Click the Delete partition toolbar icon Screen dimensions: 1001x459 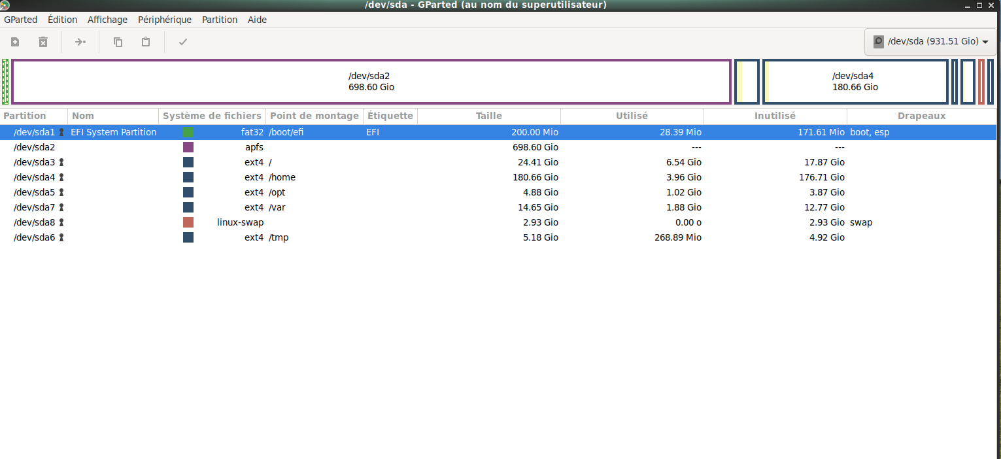43,42
